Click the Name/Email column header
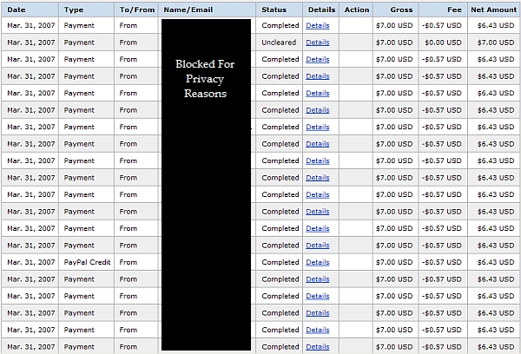 tap(188, 10)
